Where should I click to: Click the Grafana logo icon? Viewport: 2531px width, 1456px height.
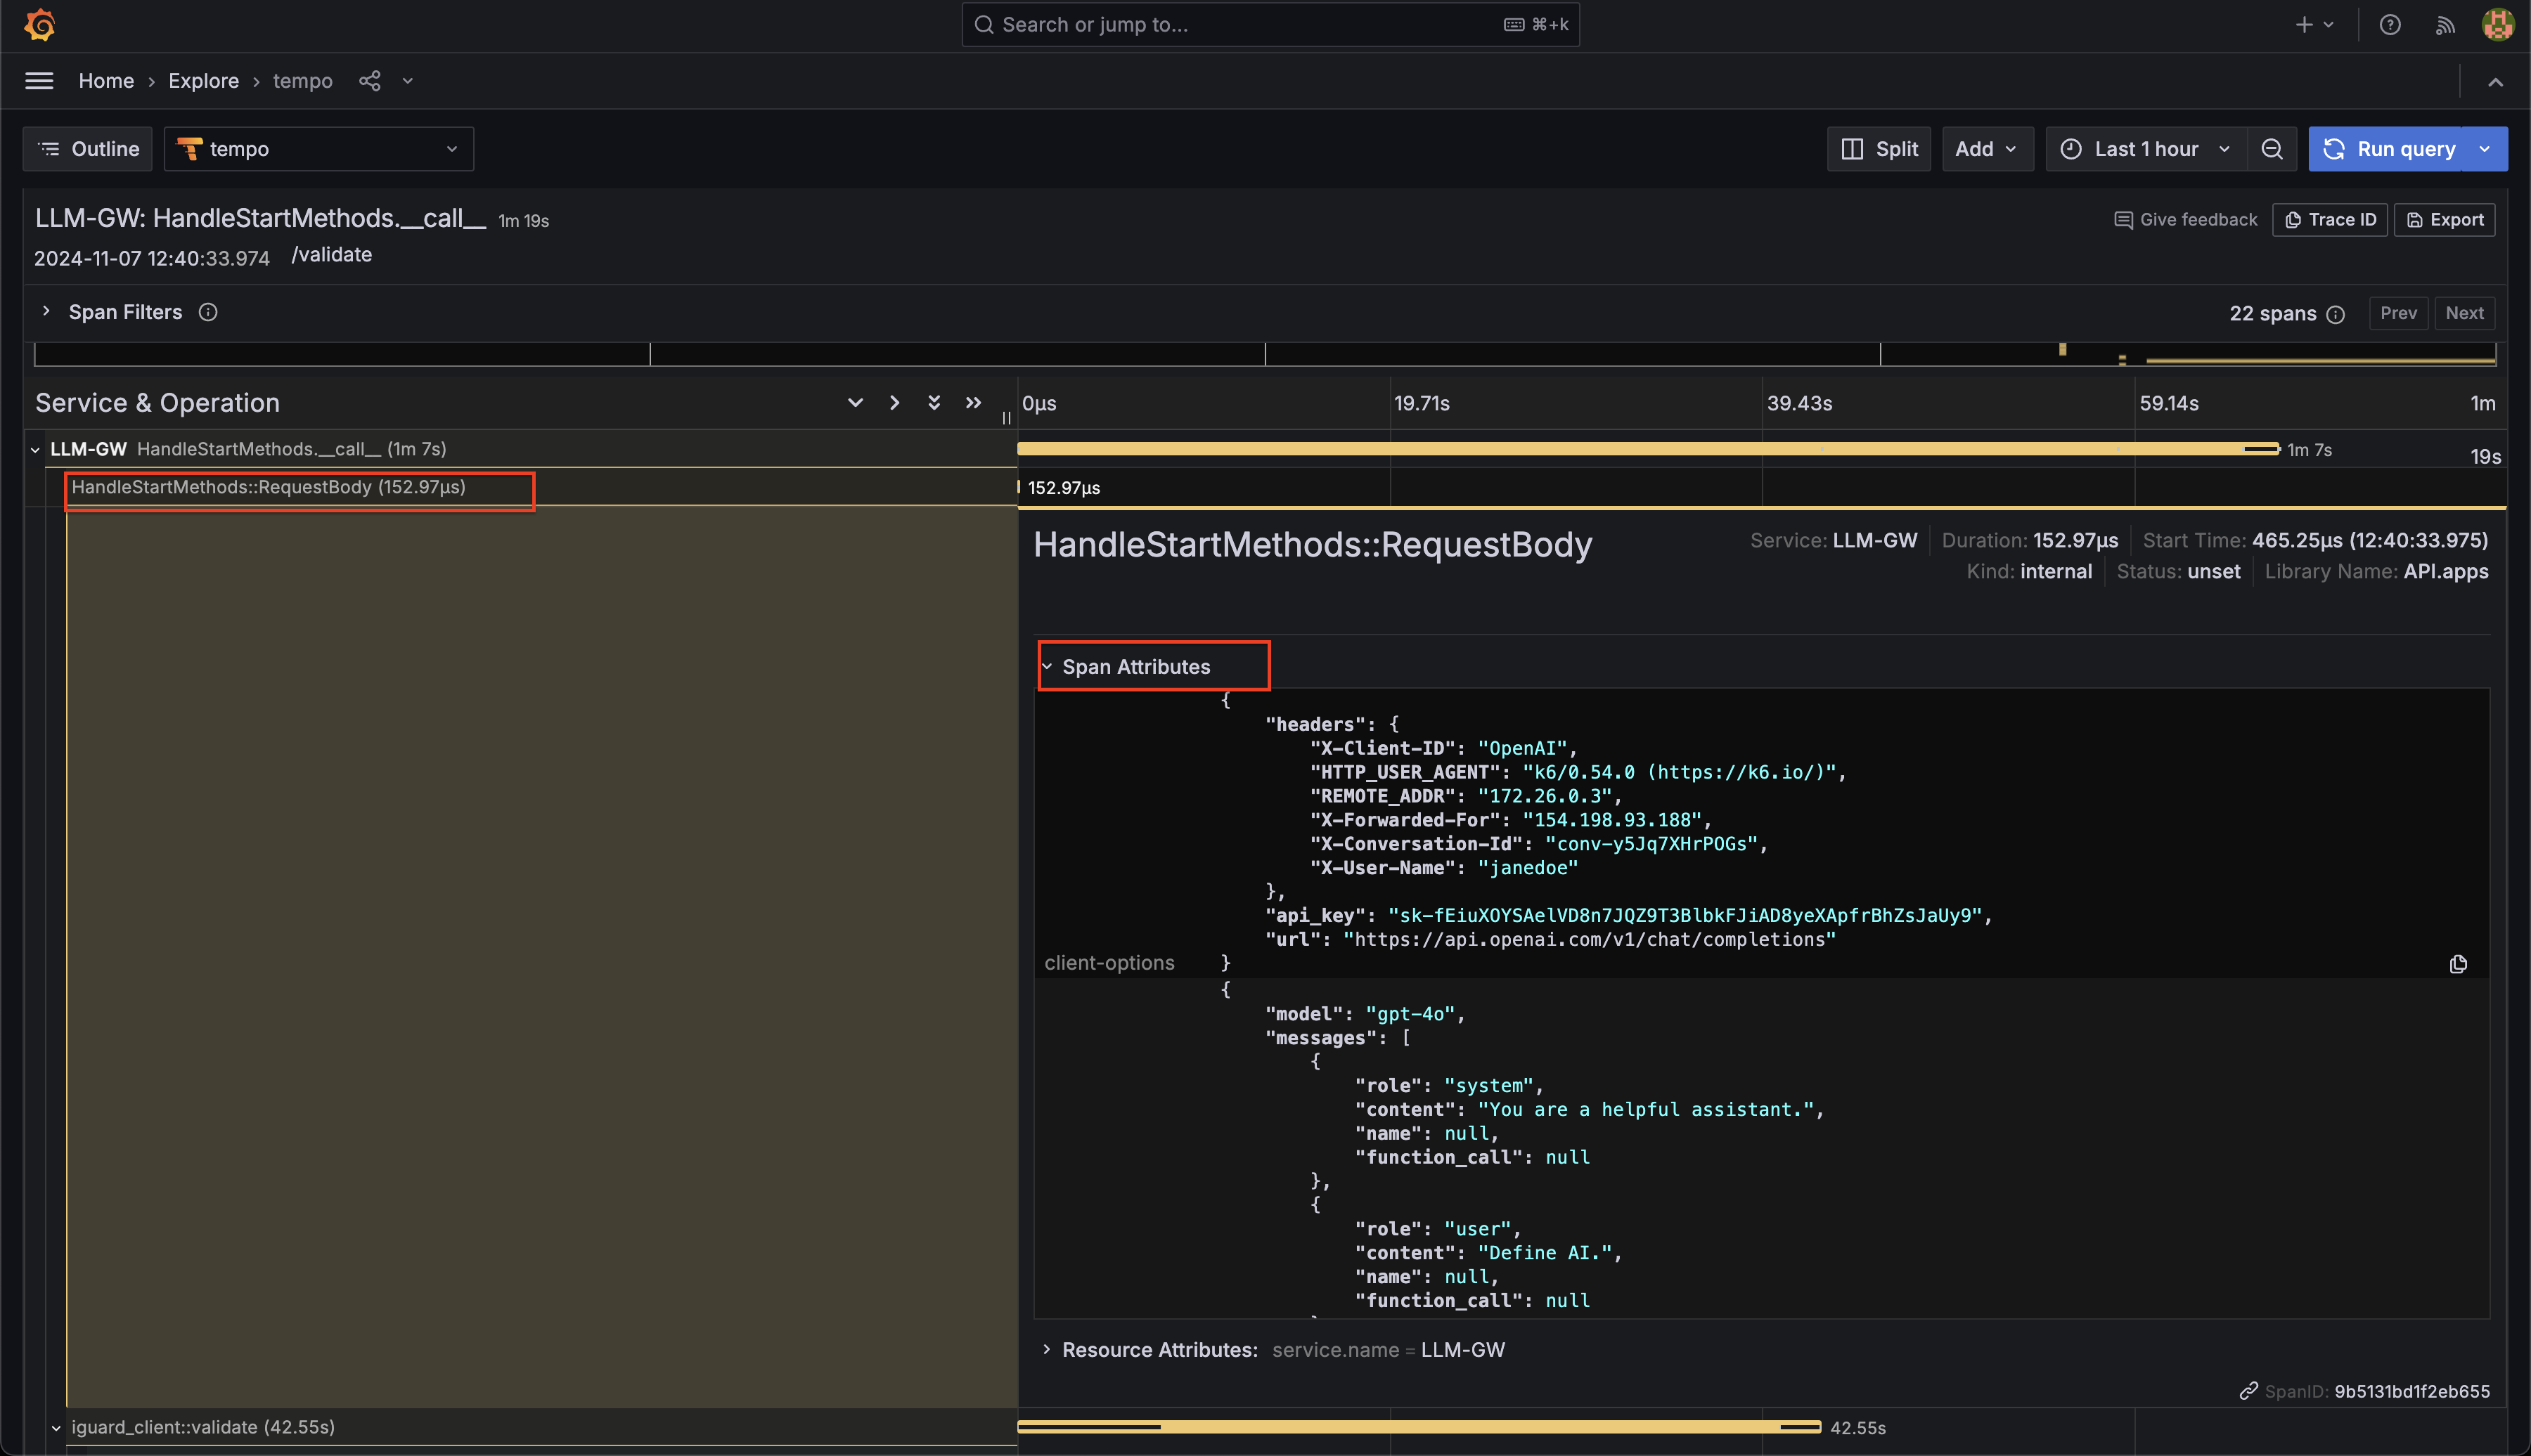click(39, 24)
